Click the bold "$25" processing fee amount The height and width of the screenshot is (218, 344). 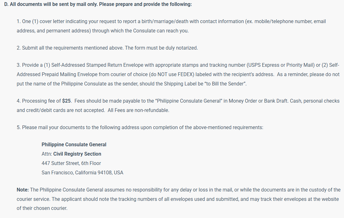(66, 101)
